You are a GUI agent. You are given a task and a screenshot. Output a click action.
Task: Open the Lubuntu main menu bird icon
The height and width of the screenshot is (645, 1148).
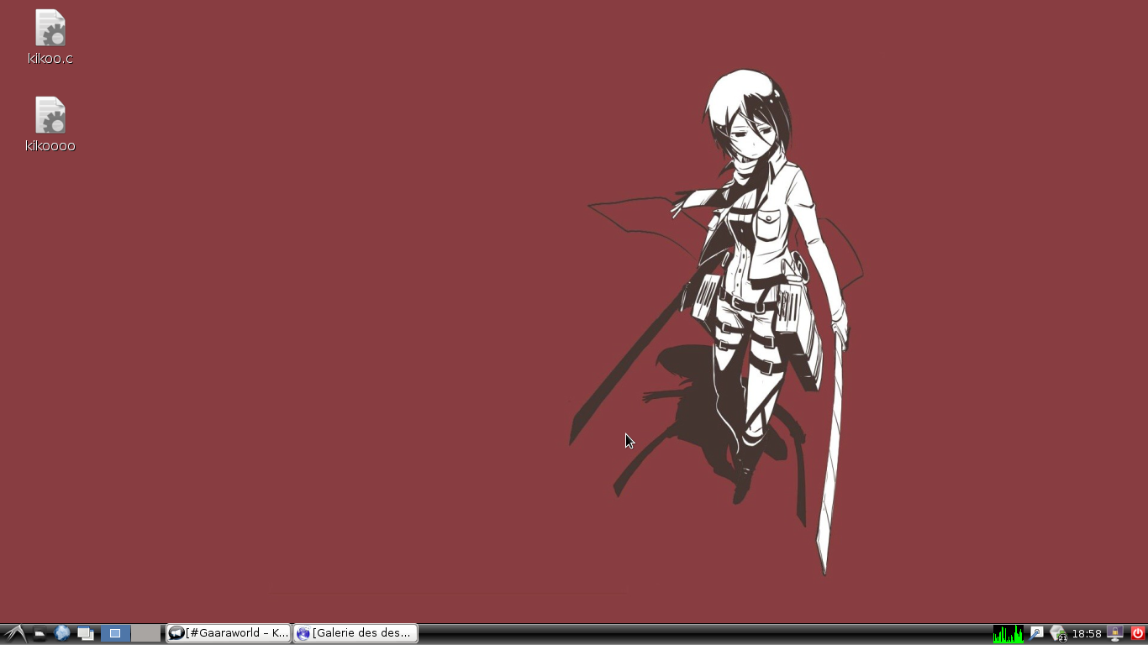[14, 633]
